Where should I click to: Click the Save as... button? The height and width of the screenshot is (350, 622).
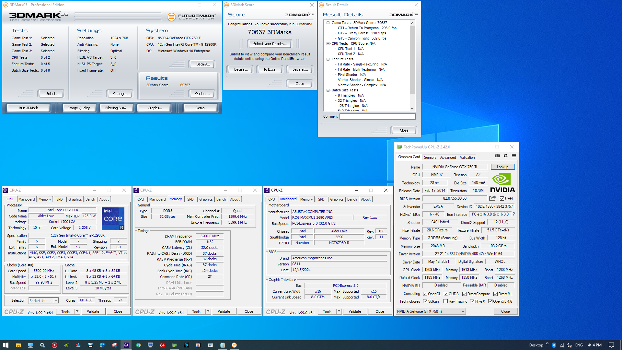coord(300,69)
